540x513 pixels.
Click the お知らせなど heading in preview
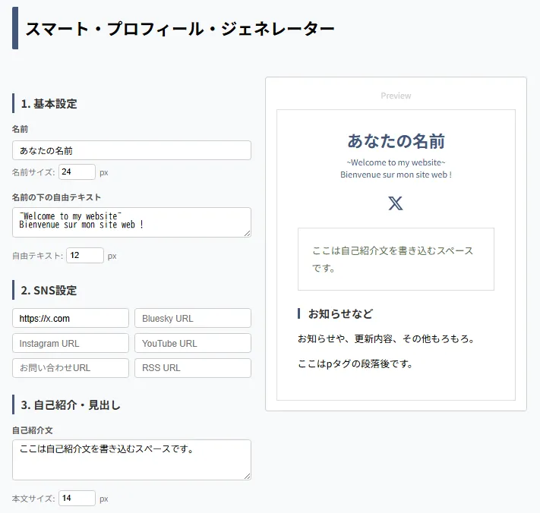339,314
